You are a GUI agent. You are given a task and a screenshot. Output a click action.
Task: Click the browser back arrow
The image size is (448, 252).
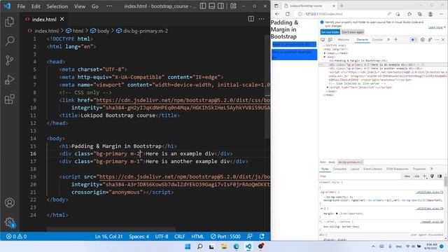(x=277, y=14)
